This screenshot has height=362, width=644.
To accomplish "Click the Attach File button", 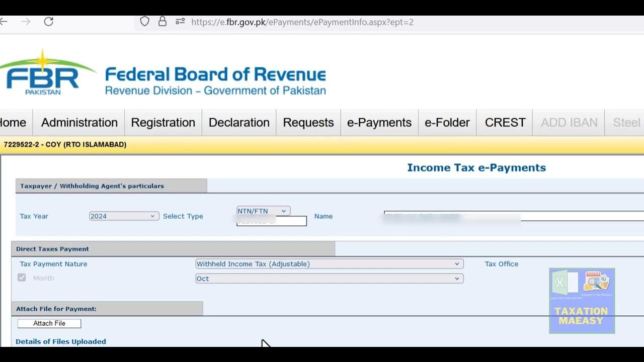I will tap(49, 323).
